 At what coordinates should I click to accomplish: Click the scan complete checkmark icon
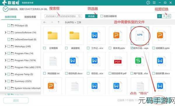pyautogui.click(x=6, y=9)
